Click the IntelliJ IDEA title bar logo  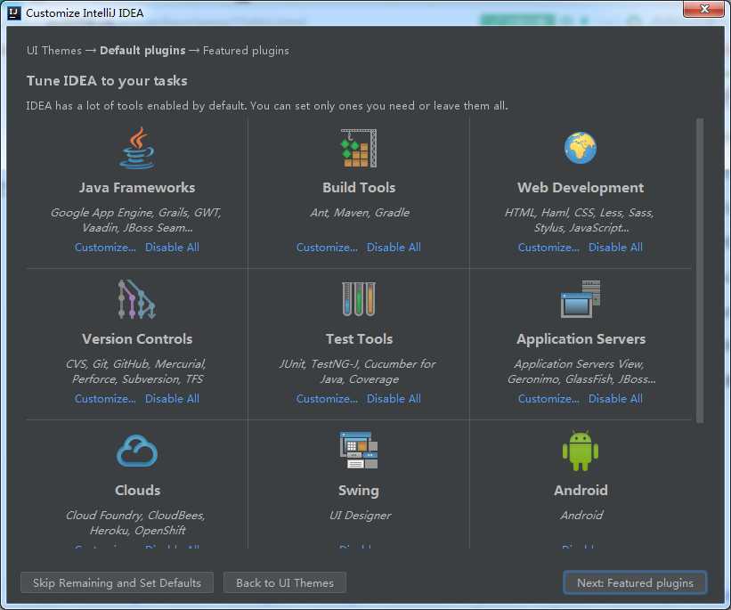pyautogui.click(x=14, y=12)
